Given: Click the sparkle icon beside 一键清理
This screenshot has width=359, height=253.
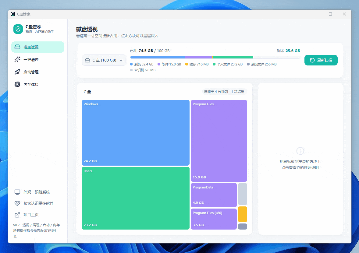Looking at the screenshot, I should 17,59.
